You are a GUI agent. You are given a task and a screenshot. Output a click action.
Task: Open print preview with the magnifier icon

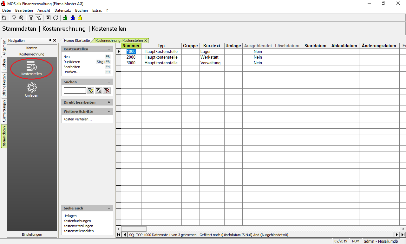(21, 18)
